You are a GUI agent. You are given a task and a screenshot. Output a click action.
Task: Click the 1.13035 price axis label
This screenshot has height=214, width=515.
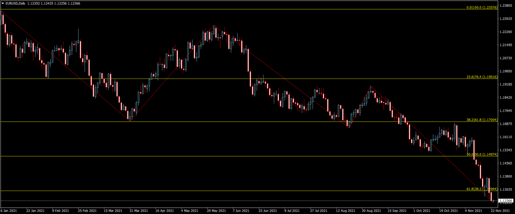click(506, 190)
